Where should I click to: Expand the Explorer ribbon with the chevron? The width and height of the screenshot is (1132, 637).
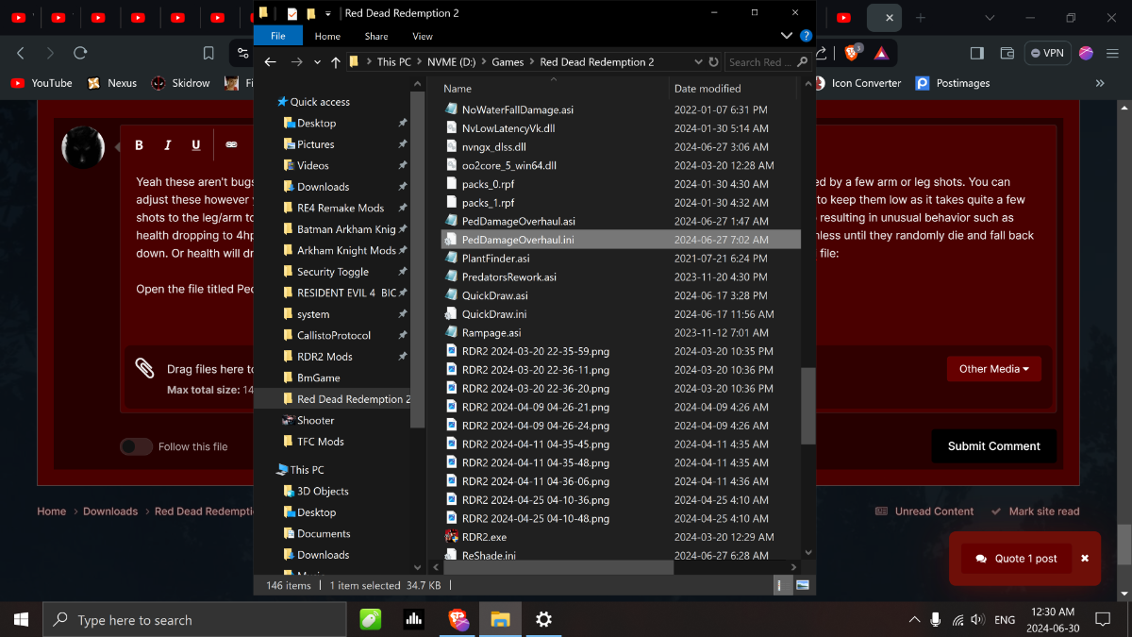click(787, 36)
